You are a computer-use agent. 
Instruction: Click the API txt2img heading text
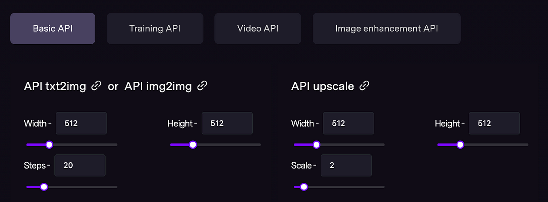point(56,86)
